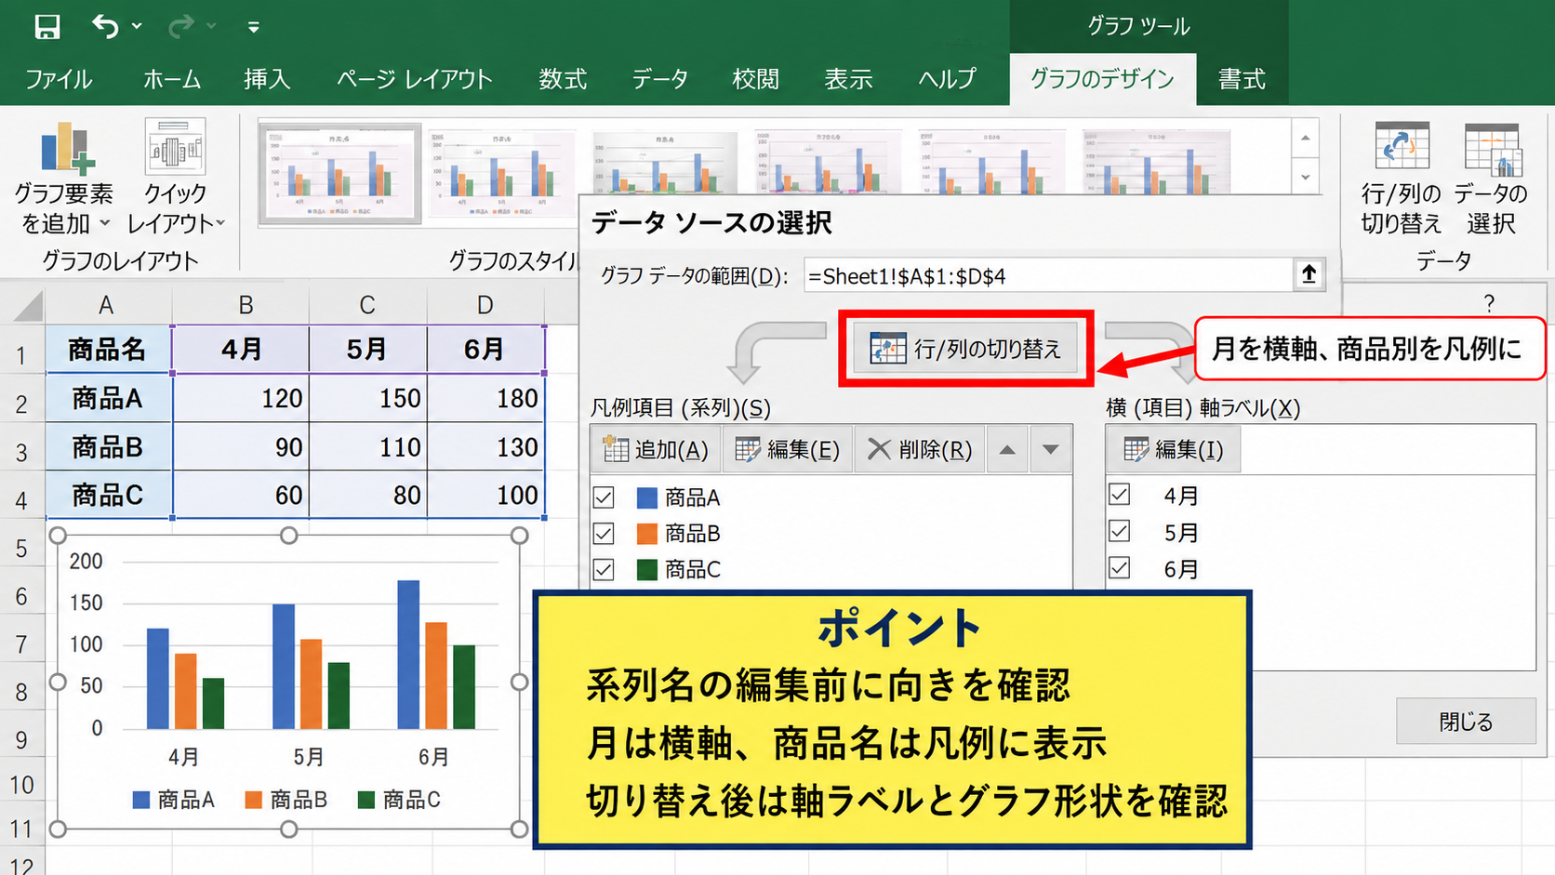This screenshot has width=1555, height=875.
Task: Click ribbon データの選択 icon
Action: pos(1491,179)
